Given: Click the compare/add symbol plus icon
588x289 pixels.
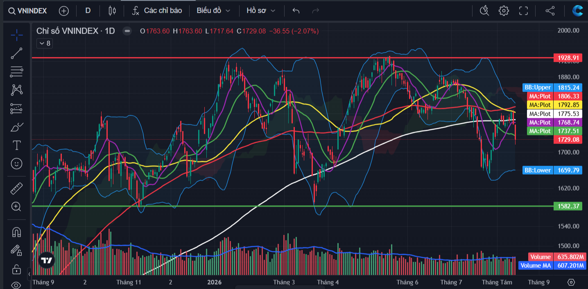Looking at the screenshot, I should coord(64,11).
